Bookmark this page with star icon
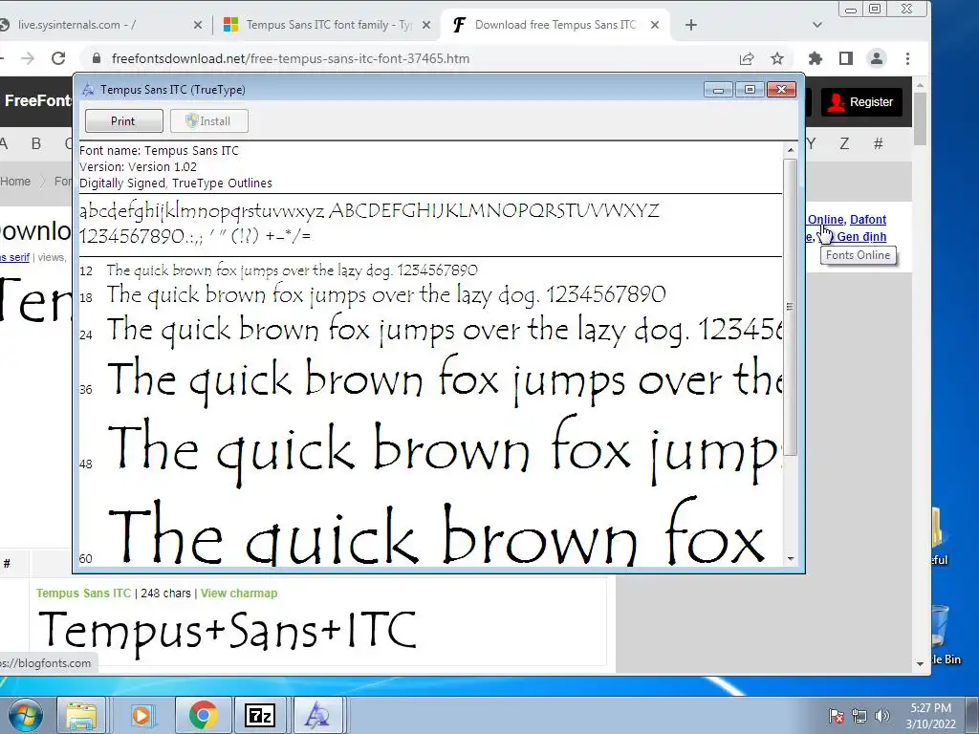979x734 pixels. [777, 58]
